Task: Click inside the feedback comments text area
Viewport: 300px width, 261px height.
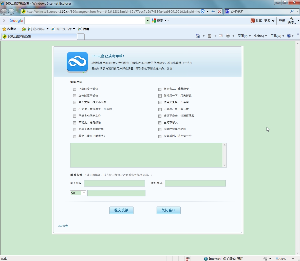Action: click(x=146, y=155)
